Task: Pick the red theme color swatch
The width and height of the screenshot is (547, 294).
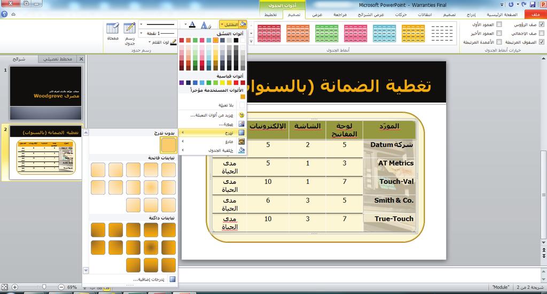Action: (182, 40)
